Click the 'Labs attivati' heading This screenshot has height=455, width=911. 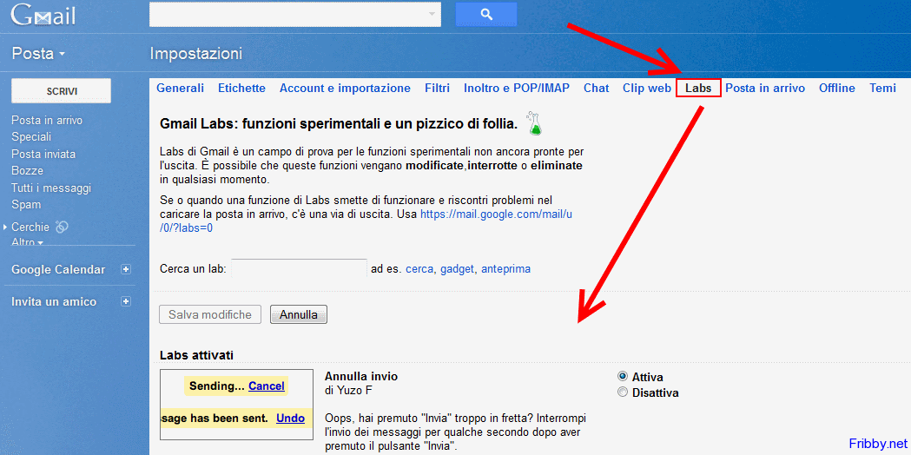point(196,355)
